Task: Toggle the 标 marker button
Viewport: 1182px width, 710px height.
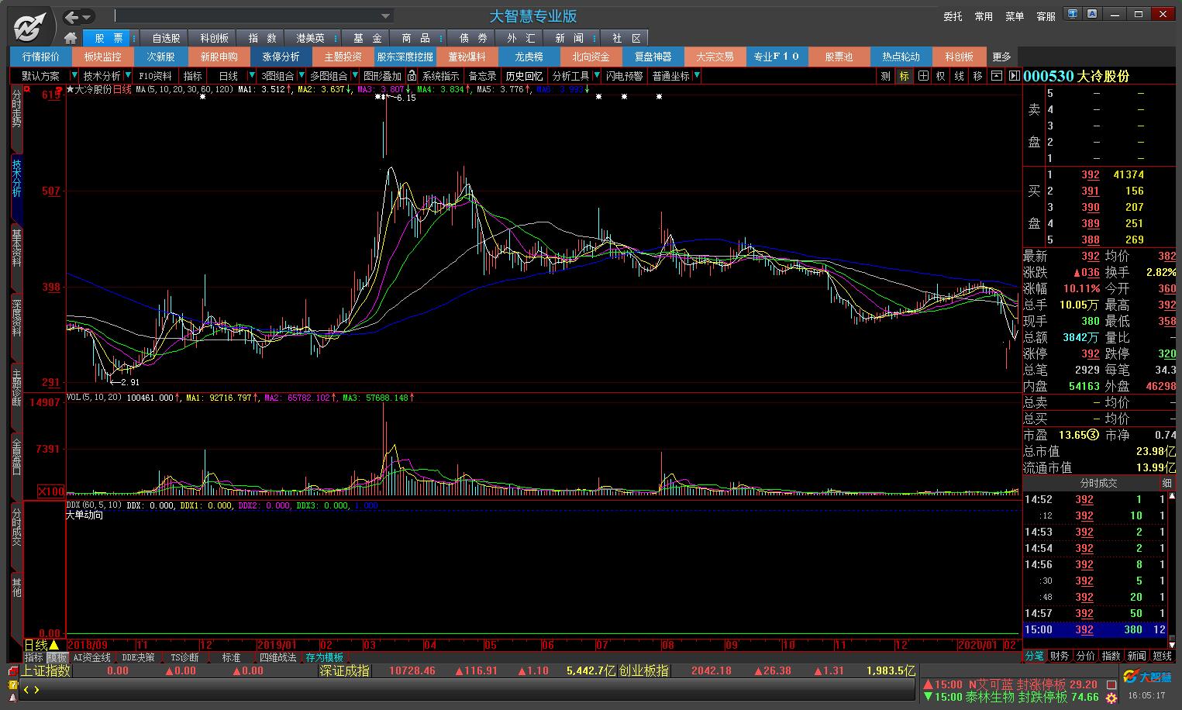Action: 904,76
